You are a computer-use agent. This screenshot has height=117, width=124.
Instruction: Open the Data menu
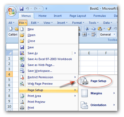(x=108, y=23)
